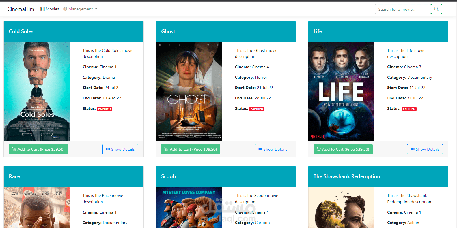Screen dimensions: 457x228
Task: Open The Shawshank Redemption poster
Action: (x=341, y=208)
